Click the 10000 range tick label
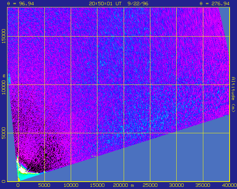This screenshot has height=189, width=237. 71,185
